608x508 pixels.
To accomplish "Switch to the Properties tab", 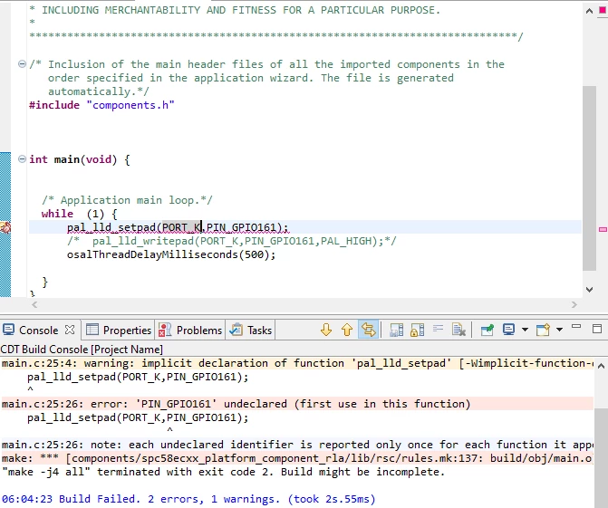I will click(119, 331).
